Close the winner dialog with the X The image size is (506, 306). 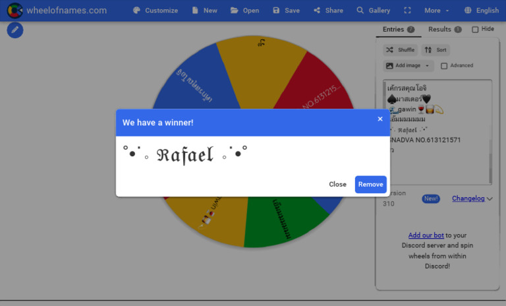coord(380,119)
